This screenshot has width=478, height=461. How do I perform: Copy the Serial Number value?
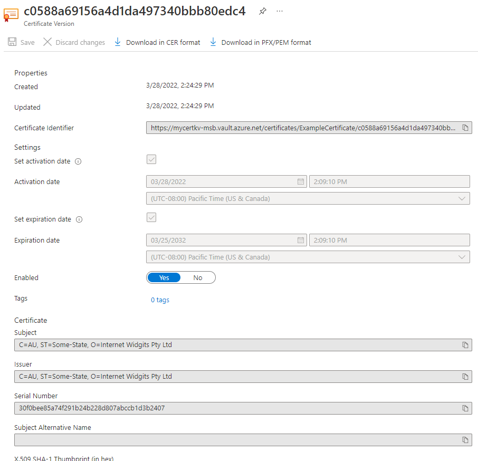click(465, 408)
